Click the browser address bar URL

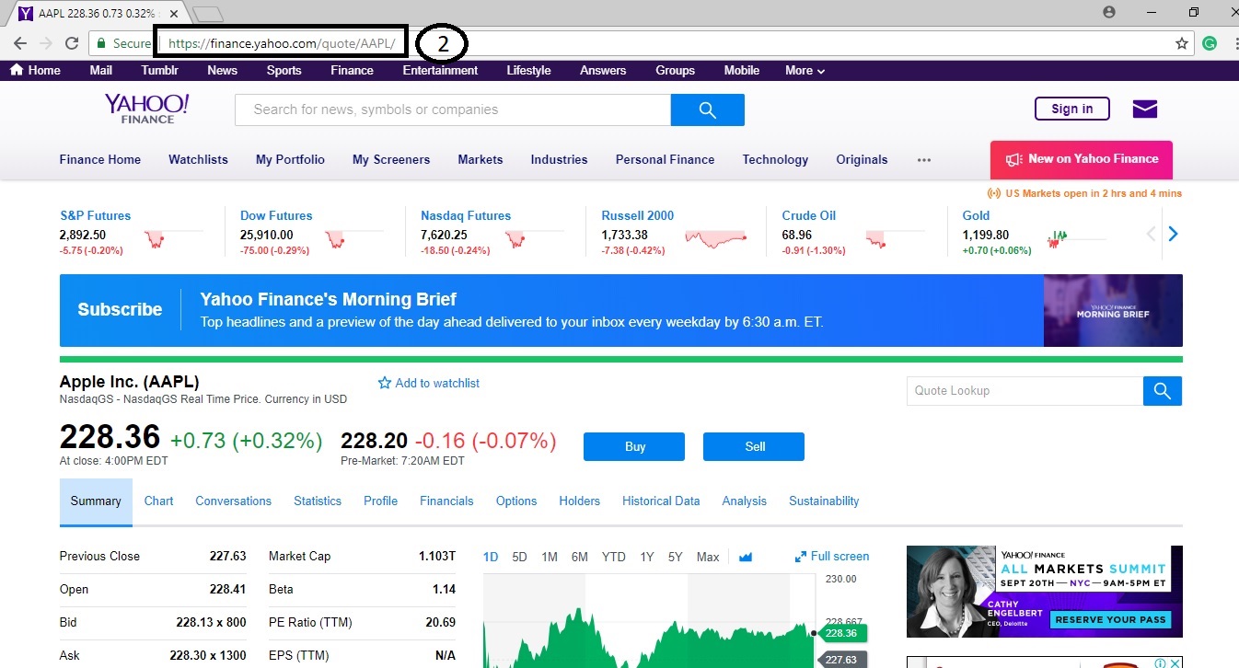pyautogui.click(x=283, y=43)
